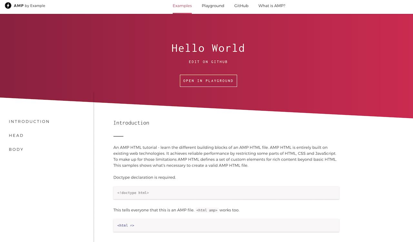This screenshot has height=242, width=413.
Task: Click the AMP HTML tutorial description paragraph
Action: tap(225, 156)
